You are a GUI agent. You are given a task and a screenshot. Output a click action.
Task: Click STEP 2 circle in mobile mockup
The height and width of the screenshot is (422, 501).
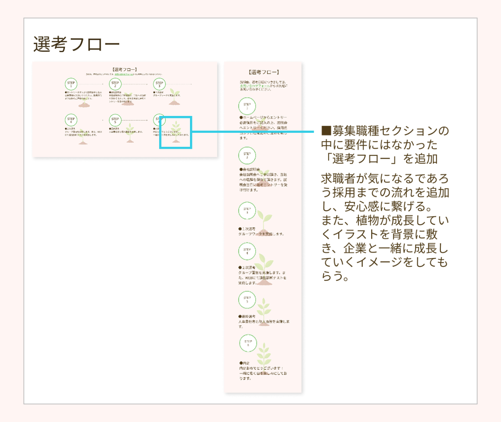click(247, 156)
